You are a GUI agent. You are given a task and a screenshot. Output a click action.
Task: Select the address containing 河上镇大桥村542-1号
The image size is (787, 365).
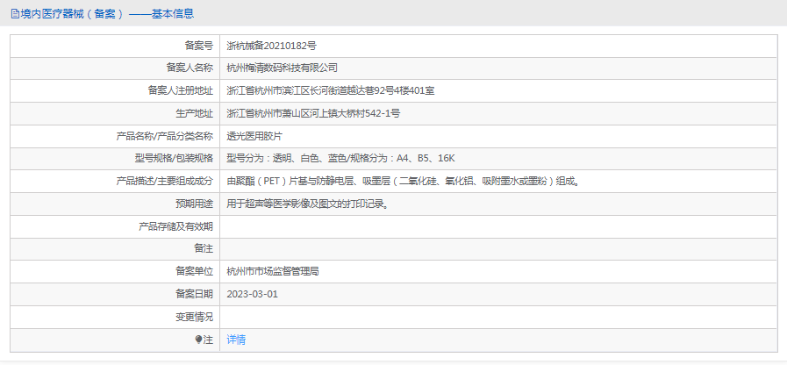pos(313,113)
